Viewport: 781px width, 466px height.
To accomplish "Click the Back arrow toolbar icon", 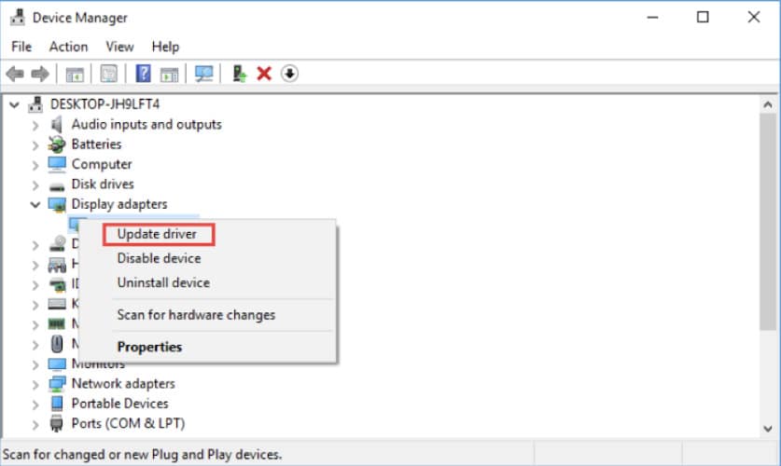I will click(15, 75).
